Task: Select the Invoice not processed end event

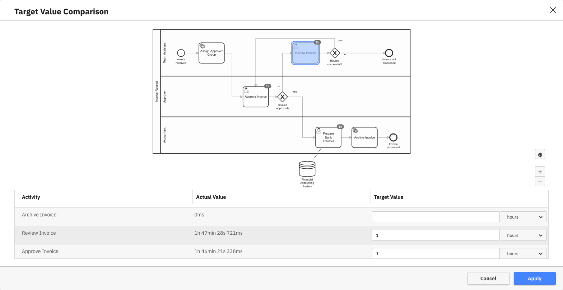Action: pyautogui.click(x=389, y=53)
